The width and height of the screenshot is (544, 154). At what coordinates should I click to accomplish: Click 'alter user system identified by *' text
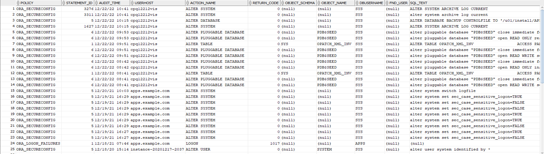pyautogui.click(x=450, y=149)
